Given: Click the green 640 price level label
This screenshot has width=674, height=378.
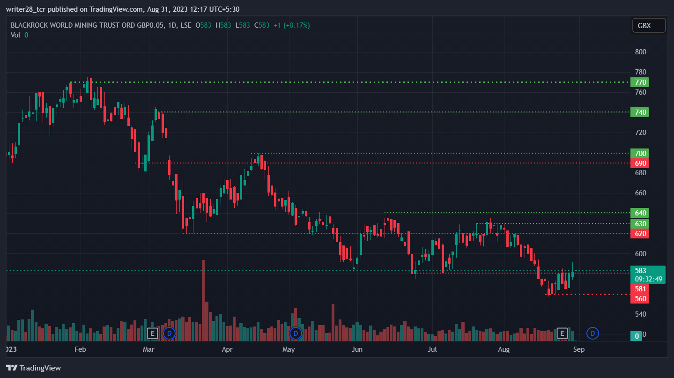Looking at the screenshot, I should coord(639,213).
